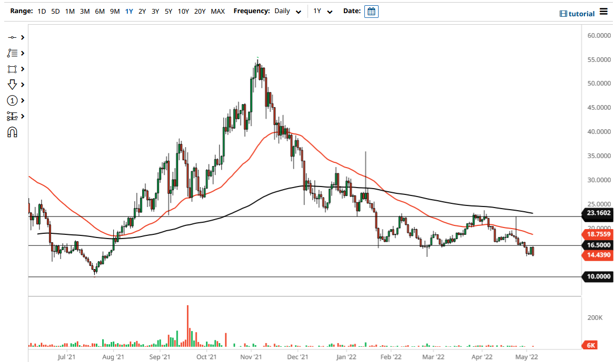Viewport: 615px width, 362px height.
Task: Select the arrow annotation tool
Action: [x=13, y=84]
